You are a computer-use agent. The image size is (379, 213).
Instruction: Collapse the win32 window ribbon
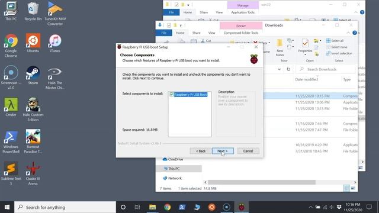(x=356, y=12)
